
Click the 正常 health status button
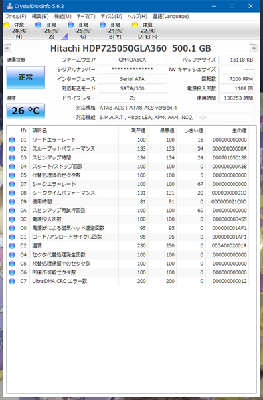(x=25, y=78)
